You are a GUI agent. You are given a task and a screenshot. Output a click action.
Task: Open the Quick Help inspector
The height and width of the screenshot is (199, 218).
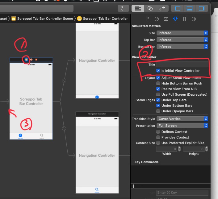[157, 19]
